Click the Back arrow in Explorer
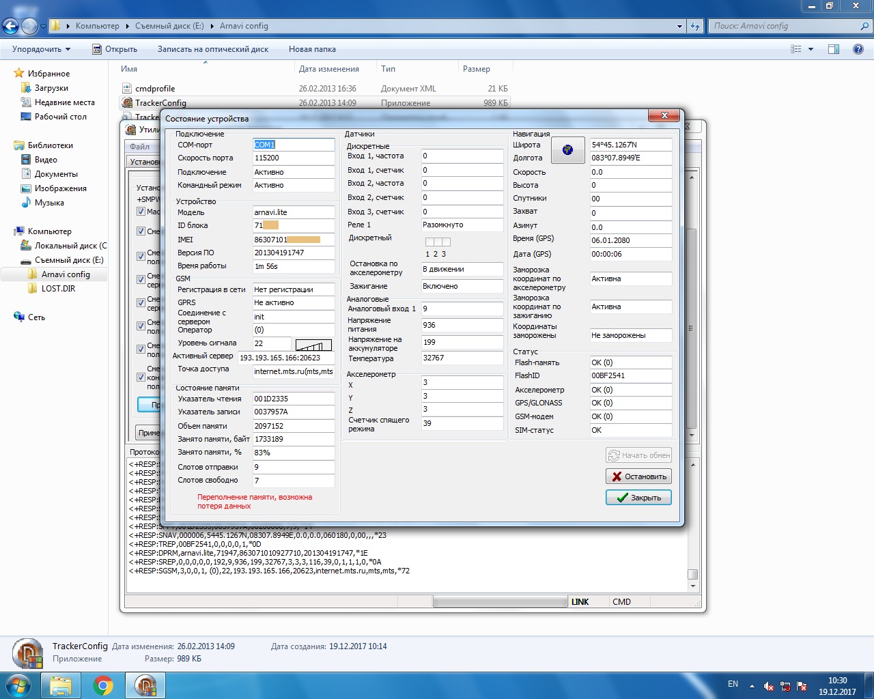This screenshot has height=699, width=874. click(x=11, y=27)
